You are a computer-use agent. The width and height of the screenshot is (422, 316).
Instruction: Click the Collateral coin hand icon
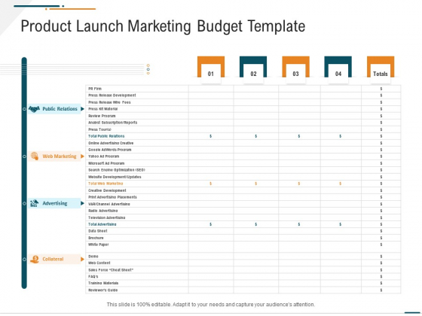click(35, 259)
